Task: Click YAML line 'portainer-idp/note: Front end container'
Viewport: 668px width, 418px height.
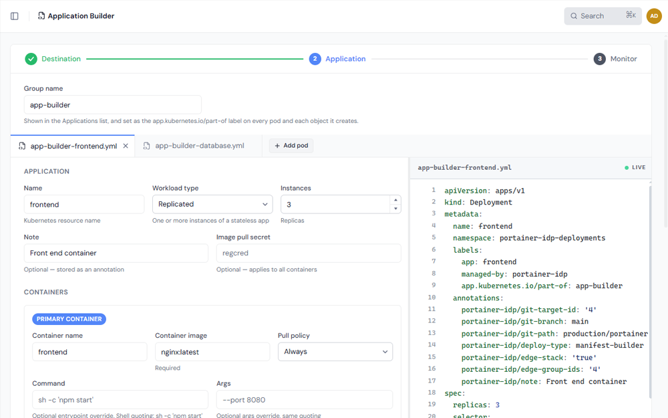Action: click(544, 381)
